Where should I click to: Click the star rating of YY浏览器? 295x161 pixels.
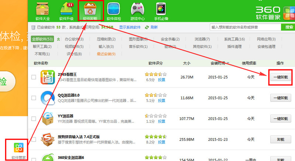156,116
